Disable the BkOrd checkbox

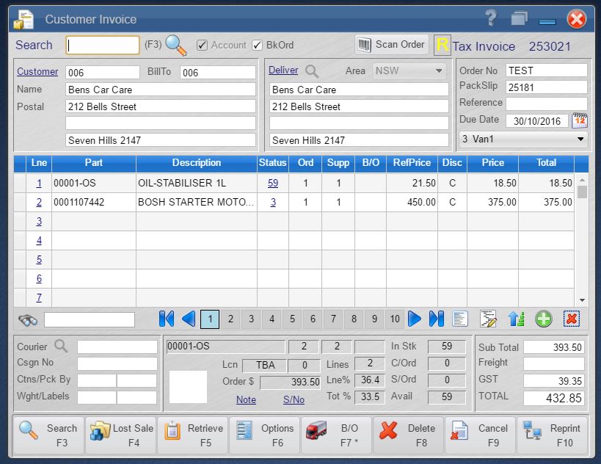(x=258, y=45)
